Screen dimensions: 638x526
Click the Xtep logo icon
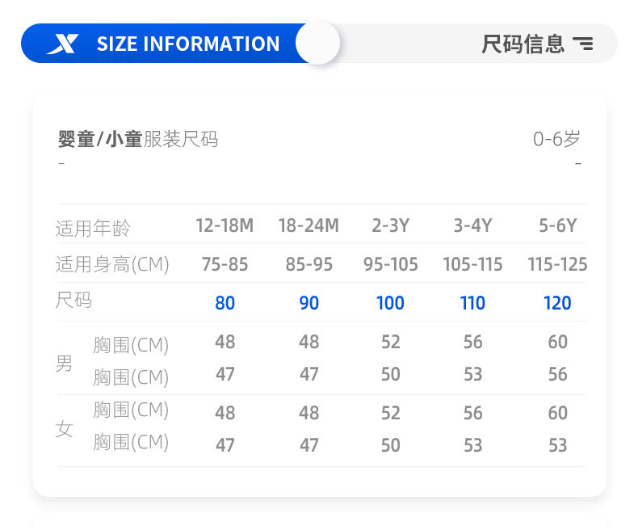pos(62,44)
